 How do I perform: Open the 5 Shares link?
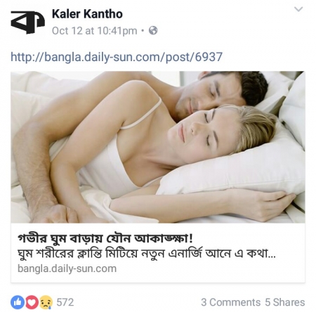pyautogui.click(x=285, y=302)
